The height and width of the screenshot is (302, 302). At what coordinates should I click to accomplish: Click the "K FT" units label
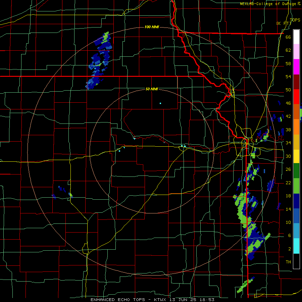[x=284, y=23]
